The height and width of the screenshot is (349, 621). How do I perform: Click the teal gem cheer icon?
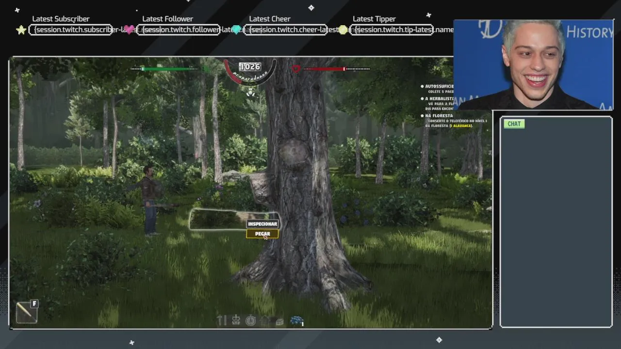236,30
